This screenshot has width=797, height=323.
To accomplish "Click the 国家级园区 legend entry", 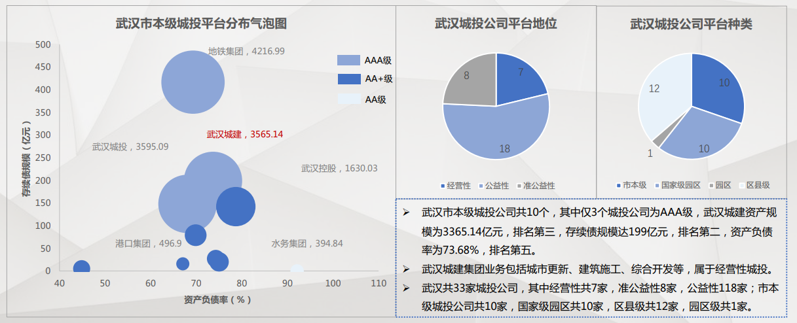I will pos(678,186).
